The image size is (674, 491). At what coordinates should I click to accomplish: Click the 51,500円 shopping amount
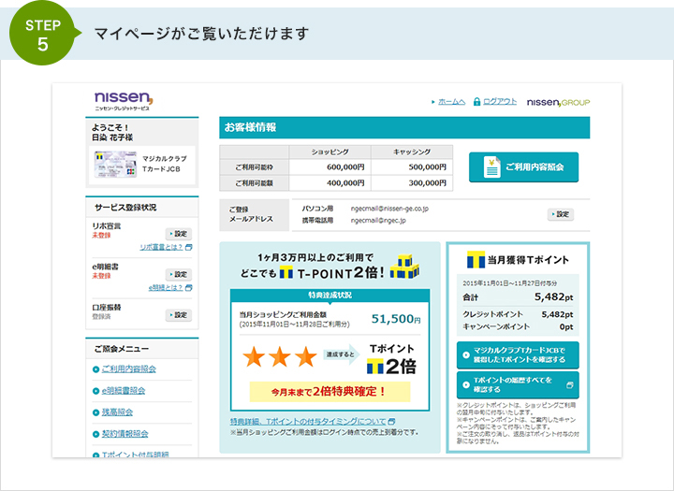pos(396,319)
